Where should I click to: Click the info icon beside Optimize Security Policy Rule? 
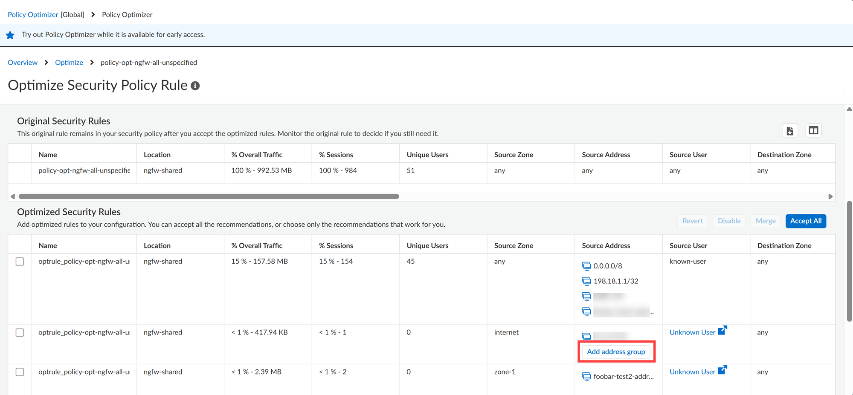point(195,86)
